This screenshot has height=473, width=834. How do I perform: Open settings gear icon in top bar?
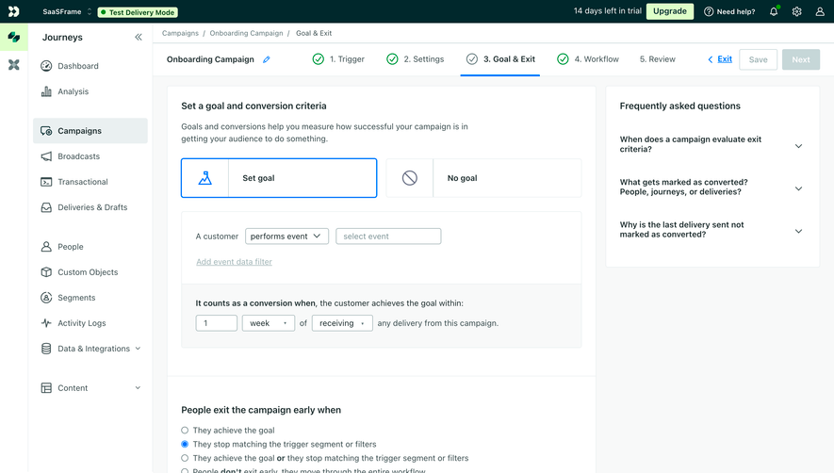point(796,11)
